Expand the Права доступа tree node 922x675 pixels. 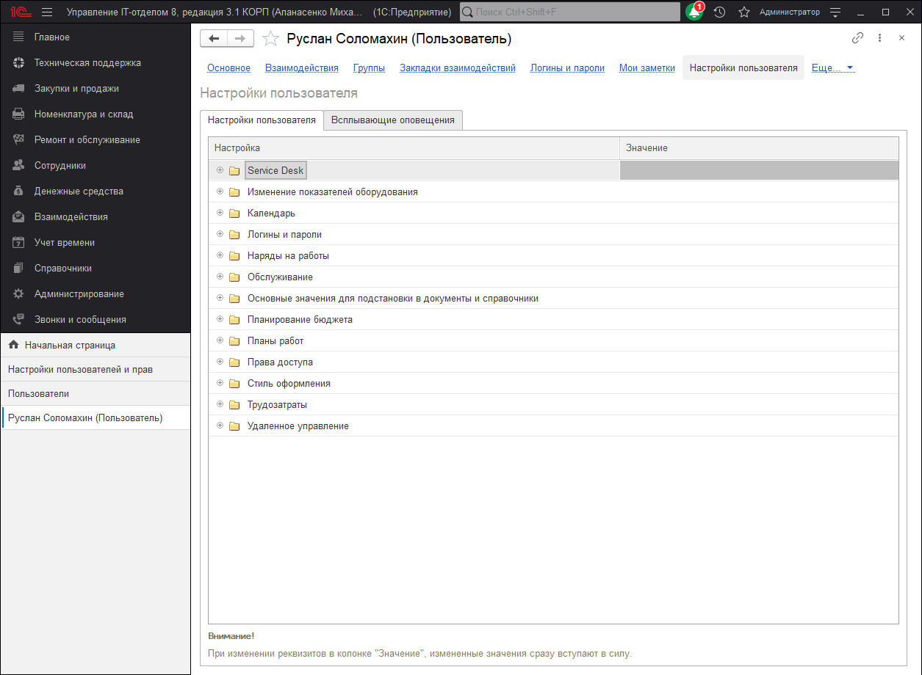pyautogui.click(x=220, y=362)
